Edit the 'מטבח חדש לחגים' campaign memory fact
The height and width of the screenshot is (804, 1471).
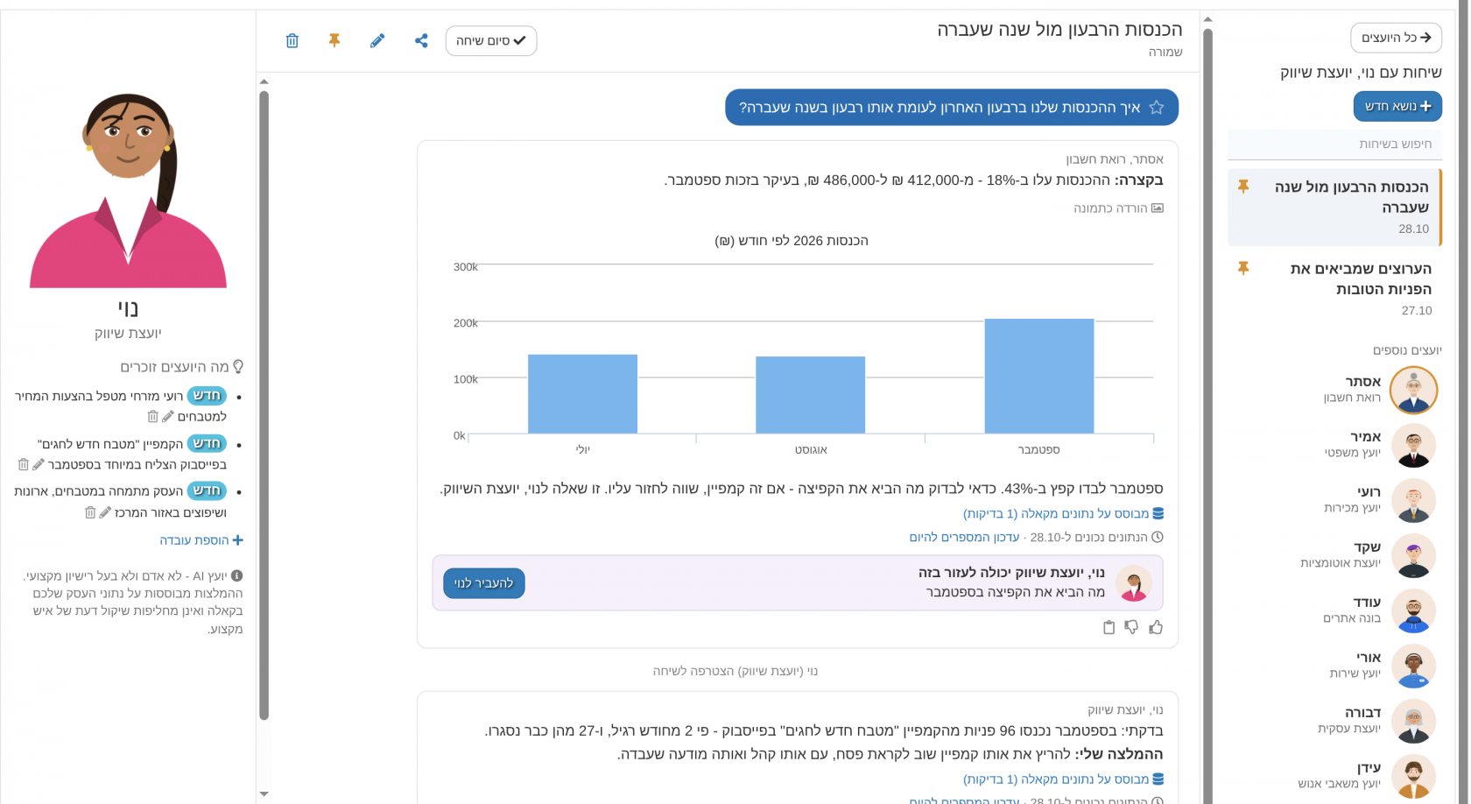[39, 464]
